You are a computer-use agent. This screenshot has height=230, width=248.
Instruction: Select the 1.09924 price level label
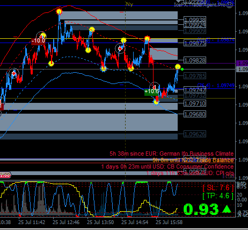tap(195, 25)
